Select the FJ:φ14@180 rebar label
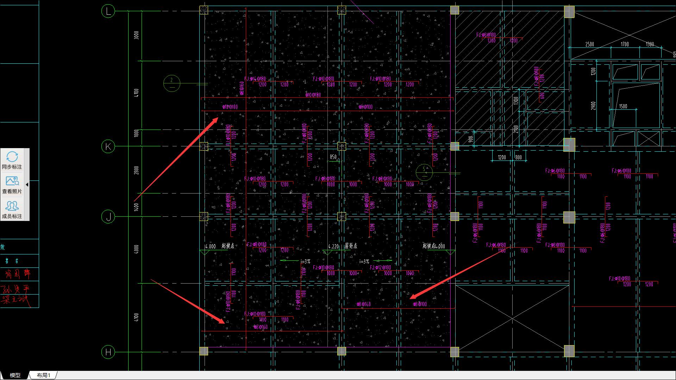Viewport: 676px width, 380px height. click(x=255, y=79)
